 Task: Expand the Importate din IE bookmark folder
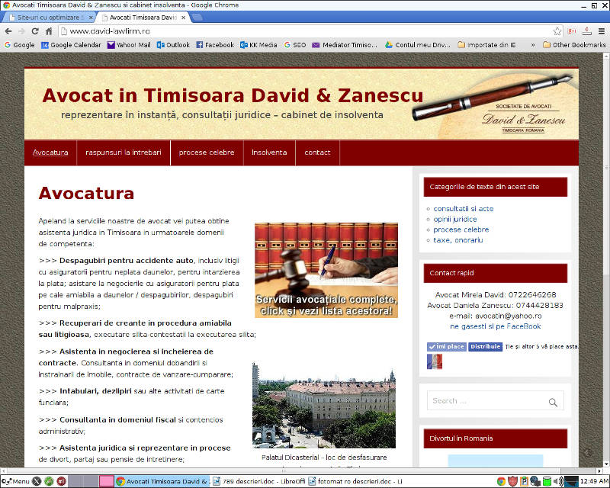[x=486, y=45]
